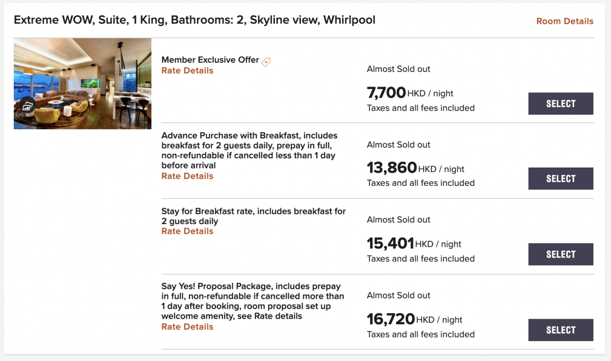Click the Extreme WOW Suite room title
Viewport: 611px width, 361px height.
pyautogui.click(x=195, y=20)
